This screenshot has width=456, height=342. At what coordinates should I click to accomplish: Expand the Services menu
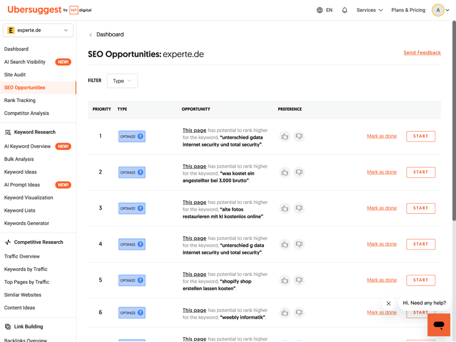[369, 10]
